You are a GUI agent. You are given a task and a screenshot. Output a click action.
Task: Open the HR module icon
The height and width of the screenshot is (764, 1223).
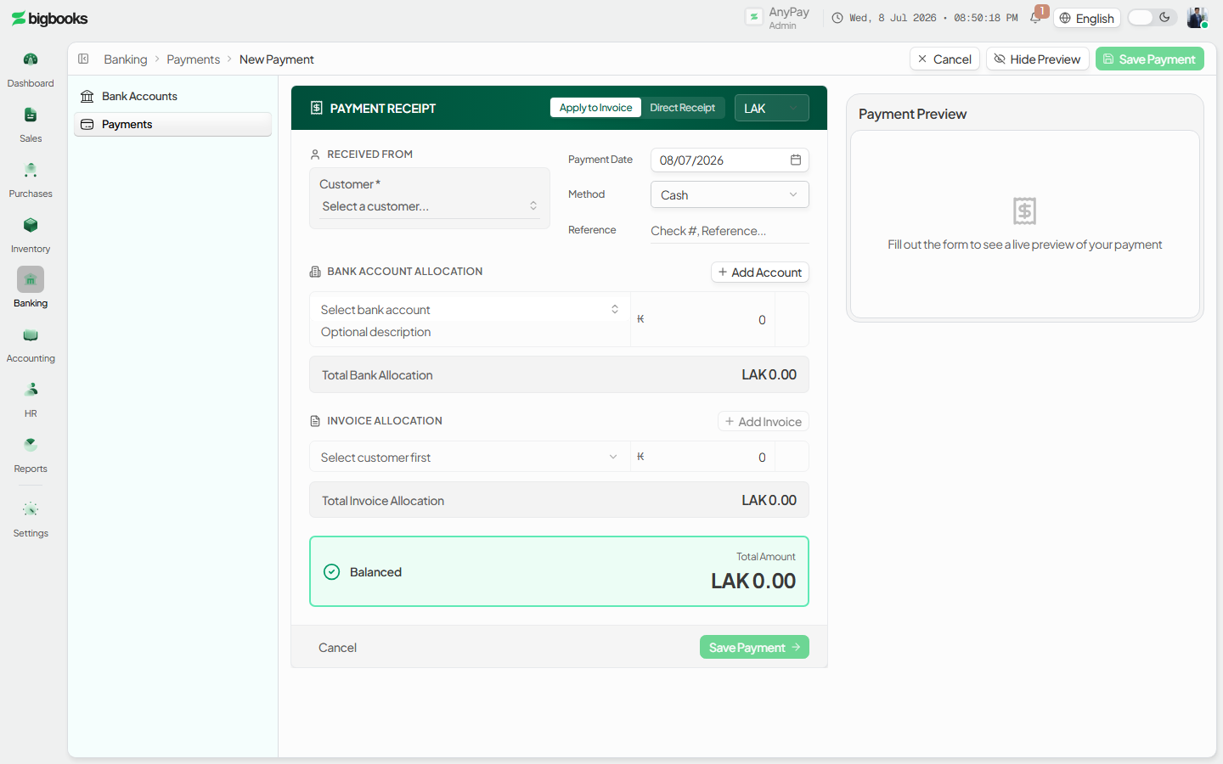[31, 390]
